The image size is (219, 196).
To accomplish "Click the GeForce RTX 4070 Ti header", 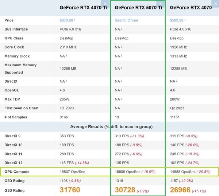I will coord(83,8).
